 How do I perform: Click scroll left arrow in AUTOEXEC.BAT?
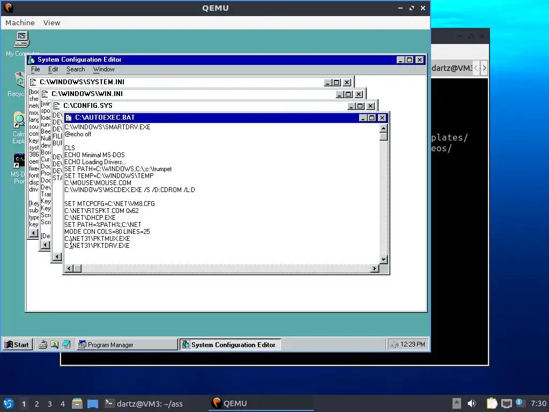click(x=69, y=269)
